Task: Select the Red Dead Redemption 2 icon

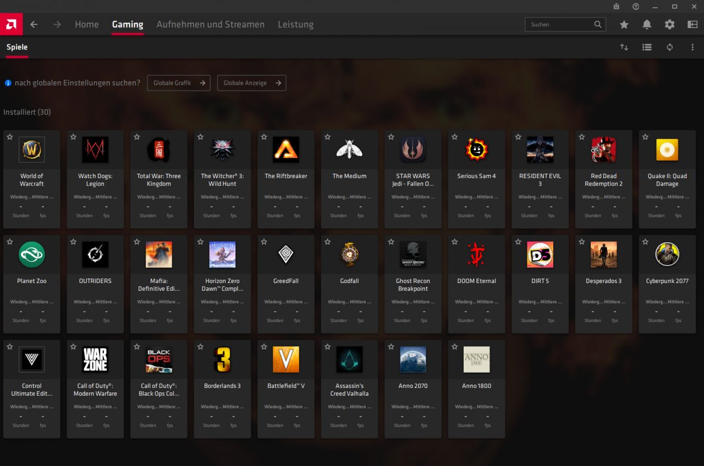Action: click(604, 149)
